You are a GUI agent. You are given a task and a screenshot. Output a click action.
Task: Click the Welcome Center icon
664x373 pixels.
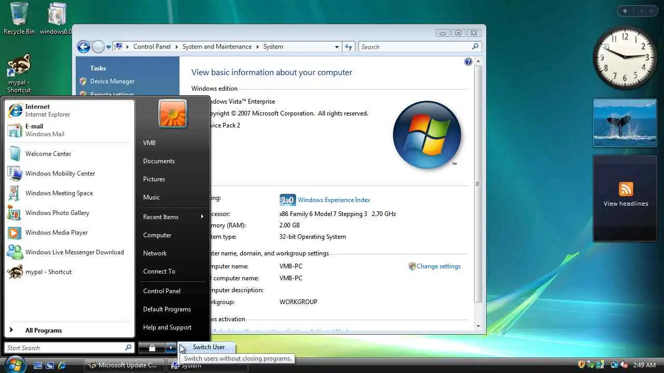[x=16, y=154]
